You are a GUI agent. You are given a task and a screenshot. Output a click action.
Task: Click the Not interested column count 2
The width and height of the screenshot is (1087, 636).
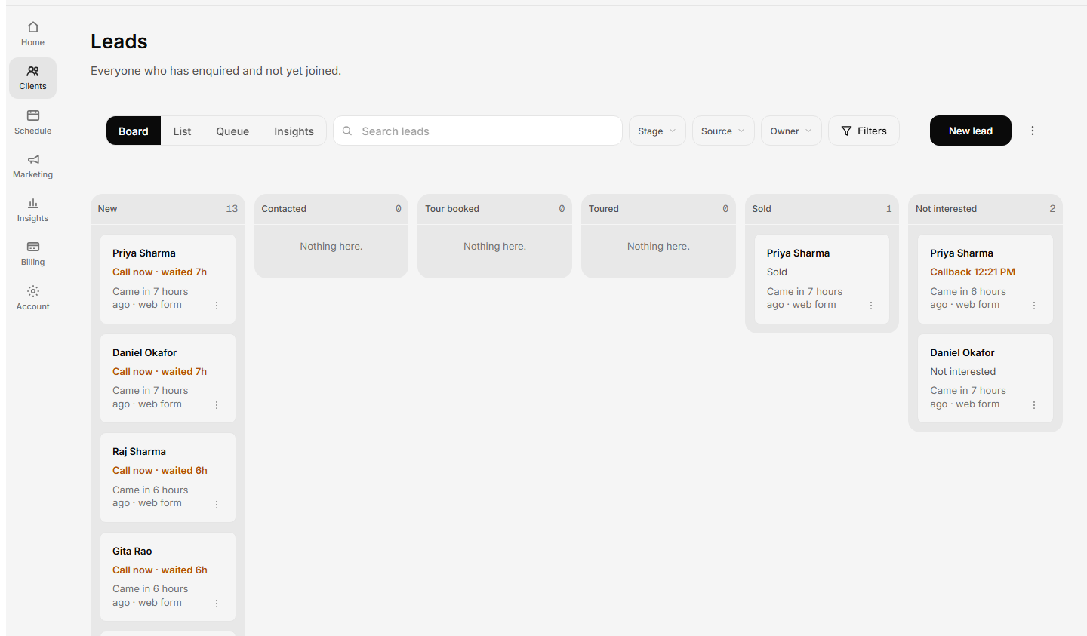1052,209
